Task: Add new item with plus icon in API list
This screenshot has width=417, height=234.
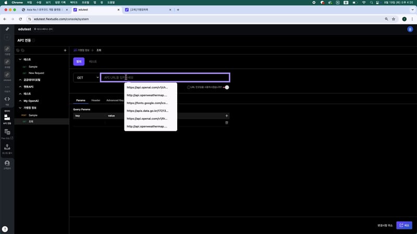Action: tap(65, 50)
